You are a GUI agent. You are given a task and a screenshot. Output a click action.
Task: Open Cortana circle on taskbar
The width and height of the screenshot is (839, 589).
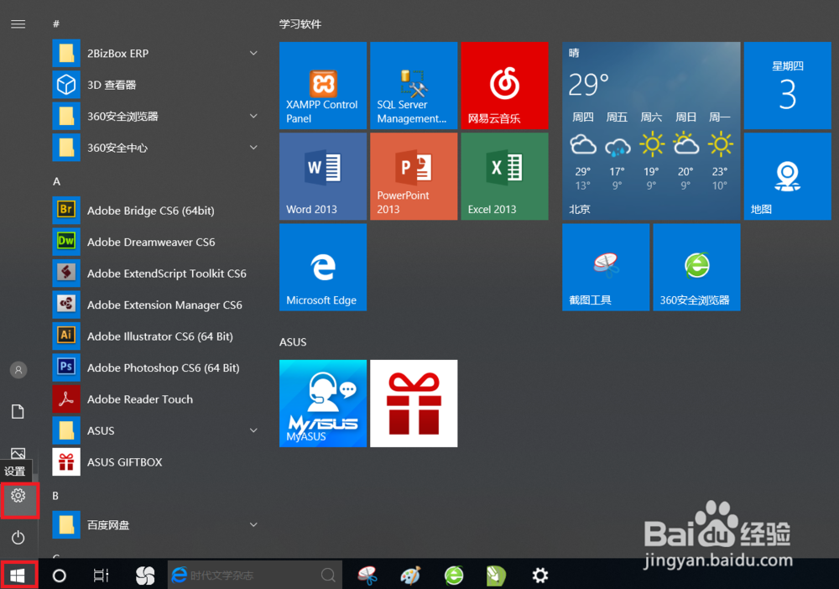60,576
